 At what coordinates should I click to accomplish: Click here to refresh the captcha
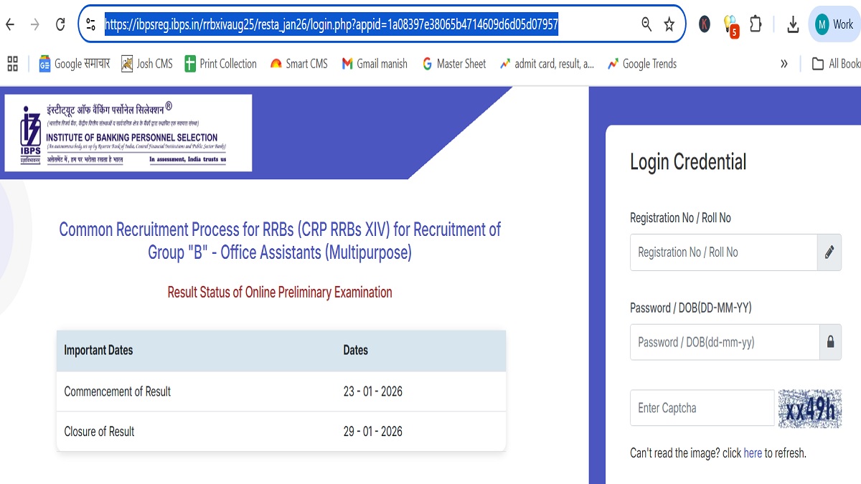point(753,452)
